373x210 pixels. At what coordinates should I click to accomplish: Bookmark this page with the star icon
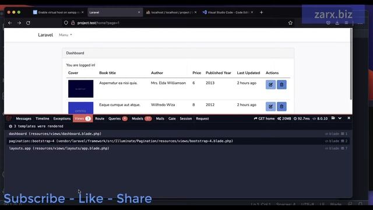point(290,23)
